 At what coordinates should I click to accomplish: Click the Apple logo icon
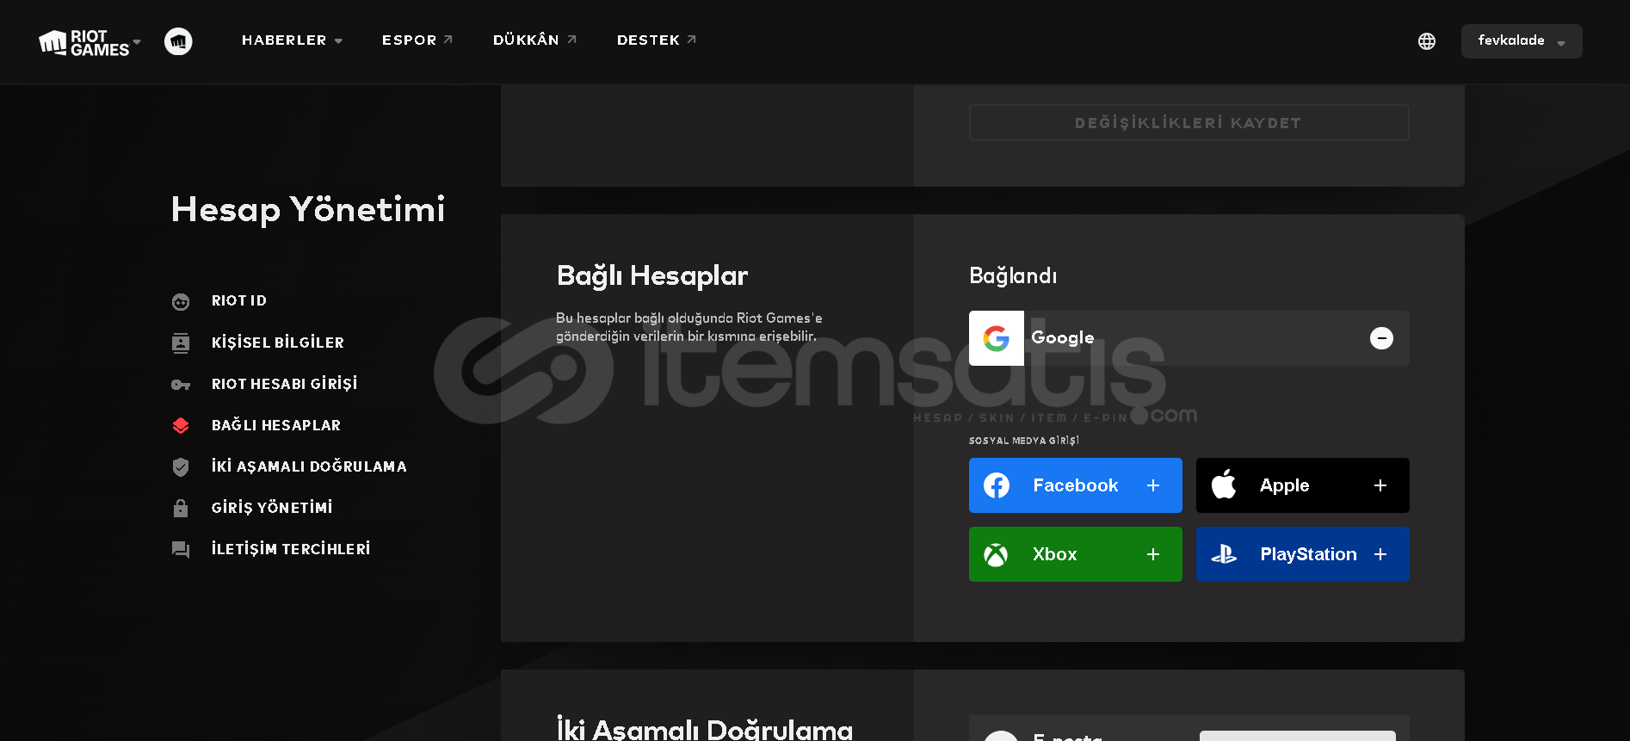pos(1224,485)
